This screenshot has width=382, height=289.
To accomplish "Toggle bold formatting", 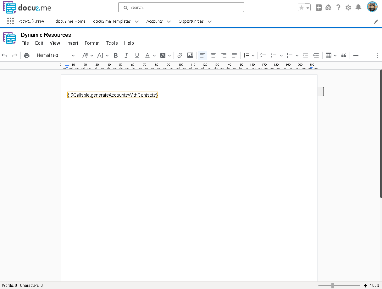I will pos(116,55).
